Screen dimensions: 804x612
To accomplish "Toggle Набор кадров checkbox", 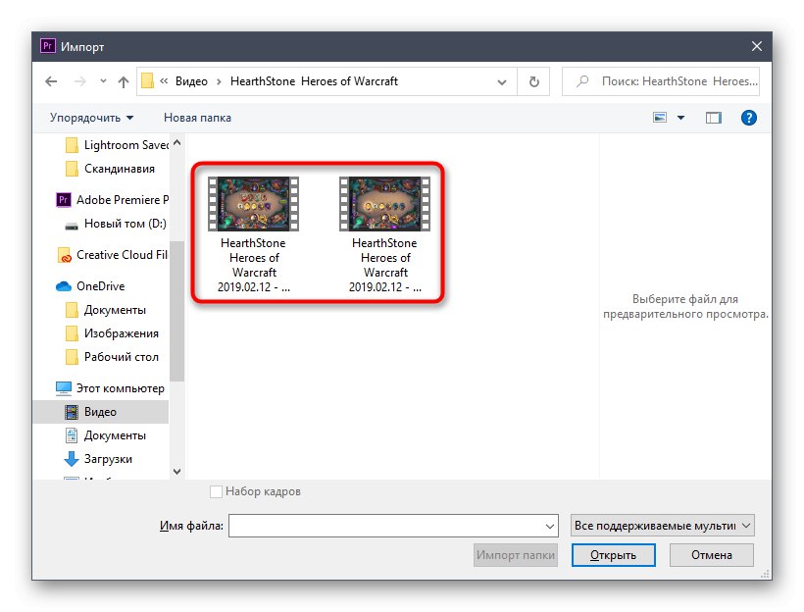I will point(216,491).
